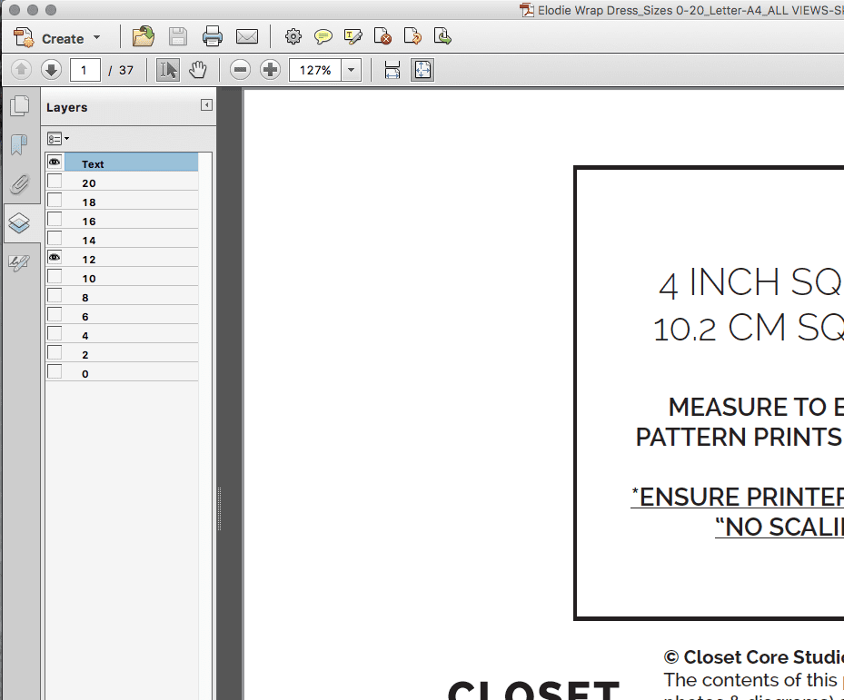This screenshot has width=844, height=700.
Task: Choose the Hand pan tool
Action: pyautogui.click(x=197, y=70)
